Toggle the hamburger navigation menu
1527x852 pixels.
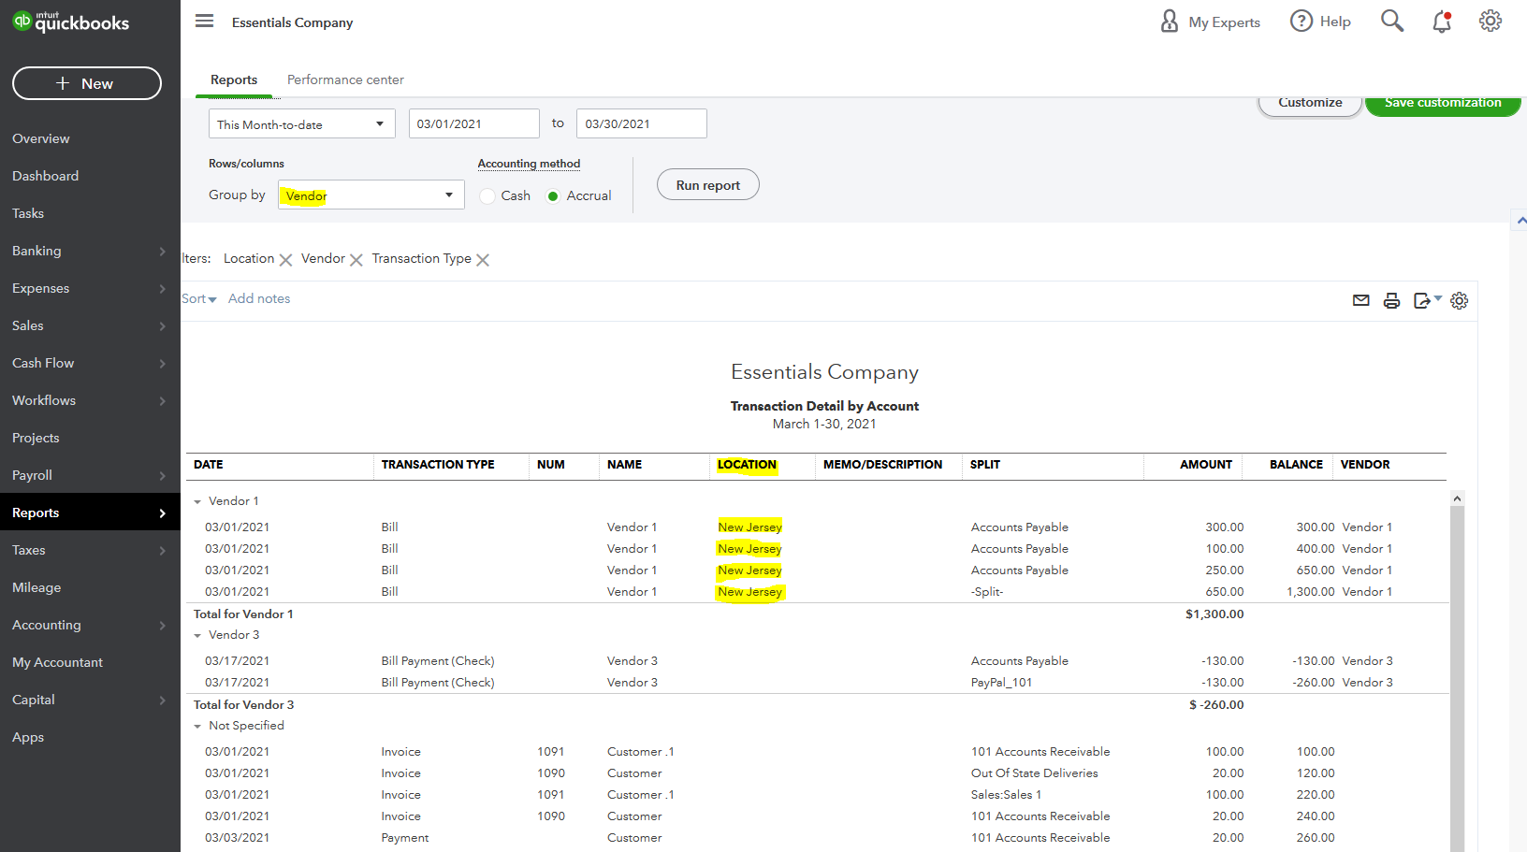click(204, 22)
